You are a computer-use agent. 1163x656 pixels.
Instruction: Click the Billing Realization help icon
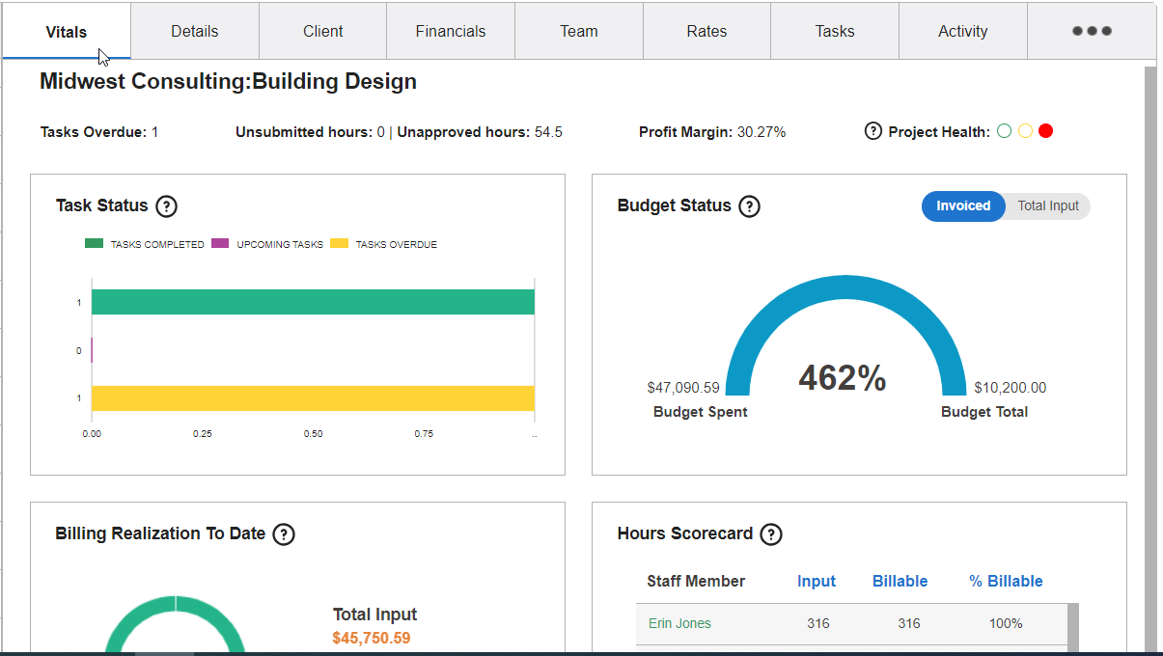(284, 533)
